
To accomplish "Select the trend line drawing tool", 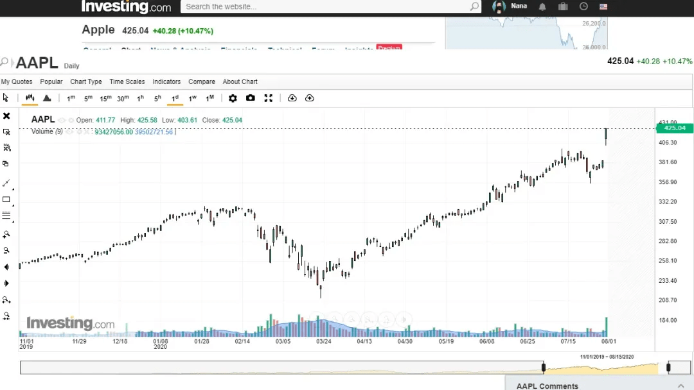I will pyautogui.click(x=6, y=183).
